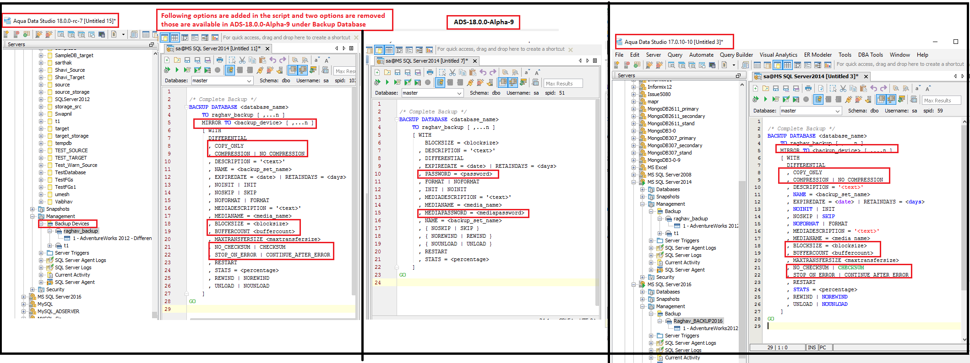Click Connect plug icon in Untitled 3 toolbar
Image resolution: width=970 pixels, height=363 pixels.
[x=849, y=99]
